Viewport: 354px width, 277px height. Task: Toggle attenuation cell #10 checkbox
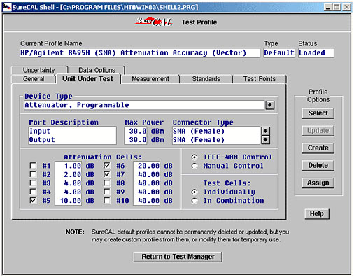107,201
